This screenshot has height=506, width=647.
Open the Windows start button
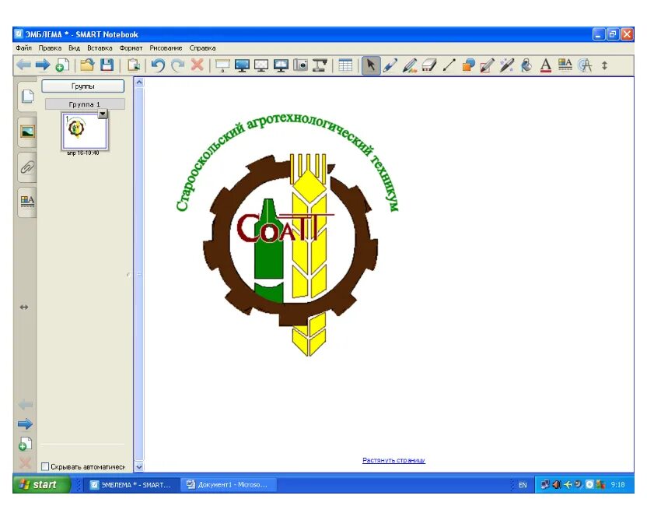41,484
